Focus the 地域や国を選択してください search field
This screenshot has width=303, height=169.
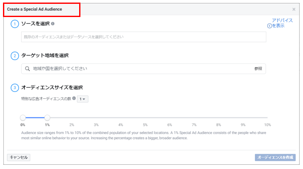(x=143, y=69)
